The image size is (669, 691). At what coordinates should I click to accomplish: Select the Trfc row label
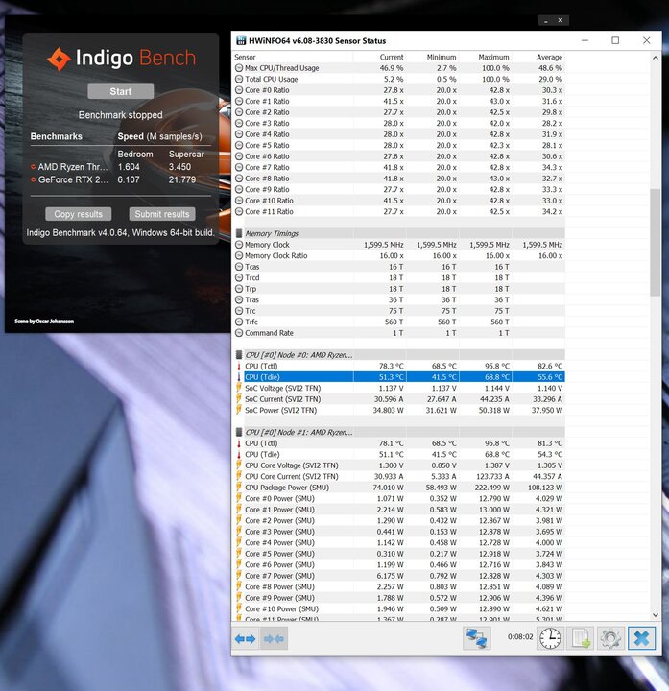coord(251,322)
